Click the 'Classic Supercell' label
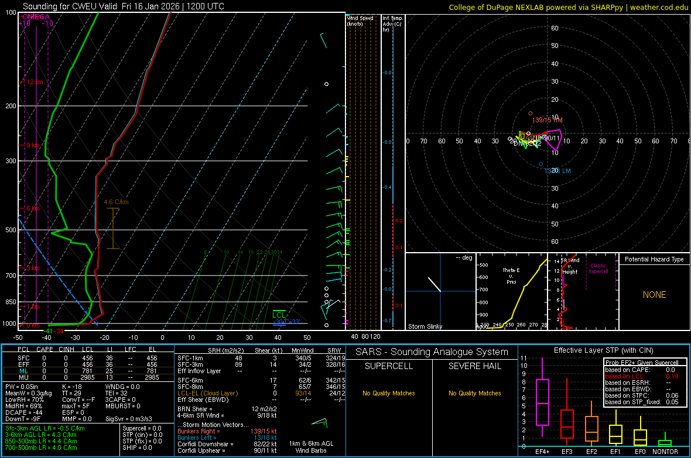 pos(598,268)
